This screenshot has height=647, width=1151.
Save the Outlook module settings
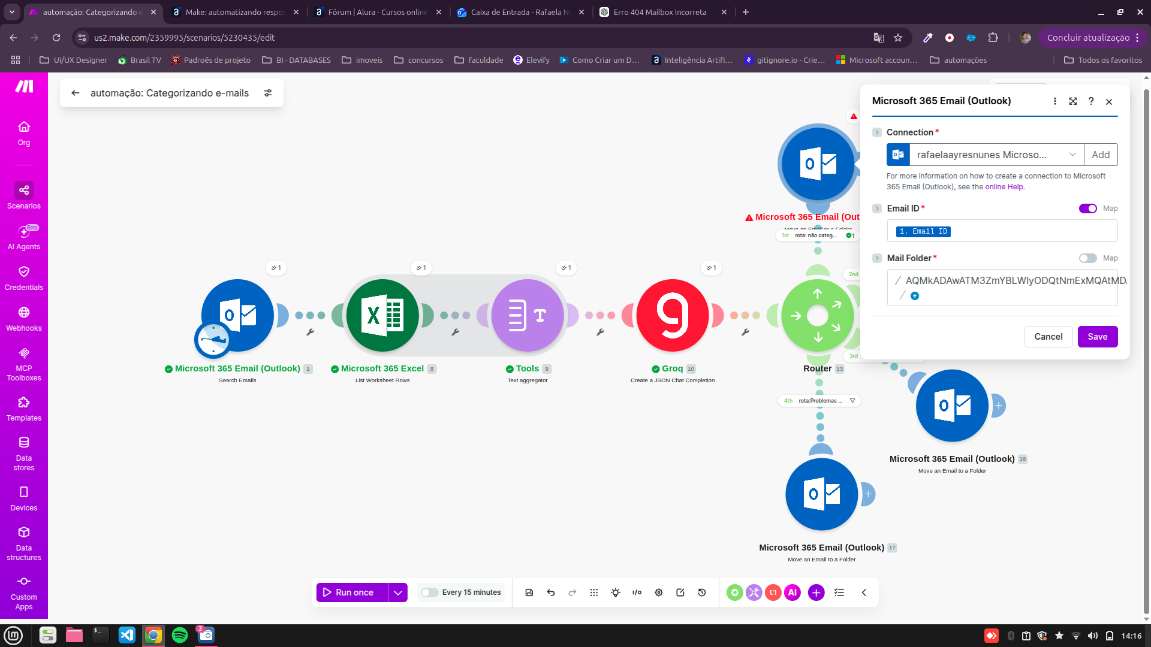click(x=1098, y=337)
